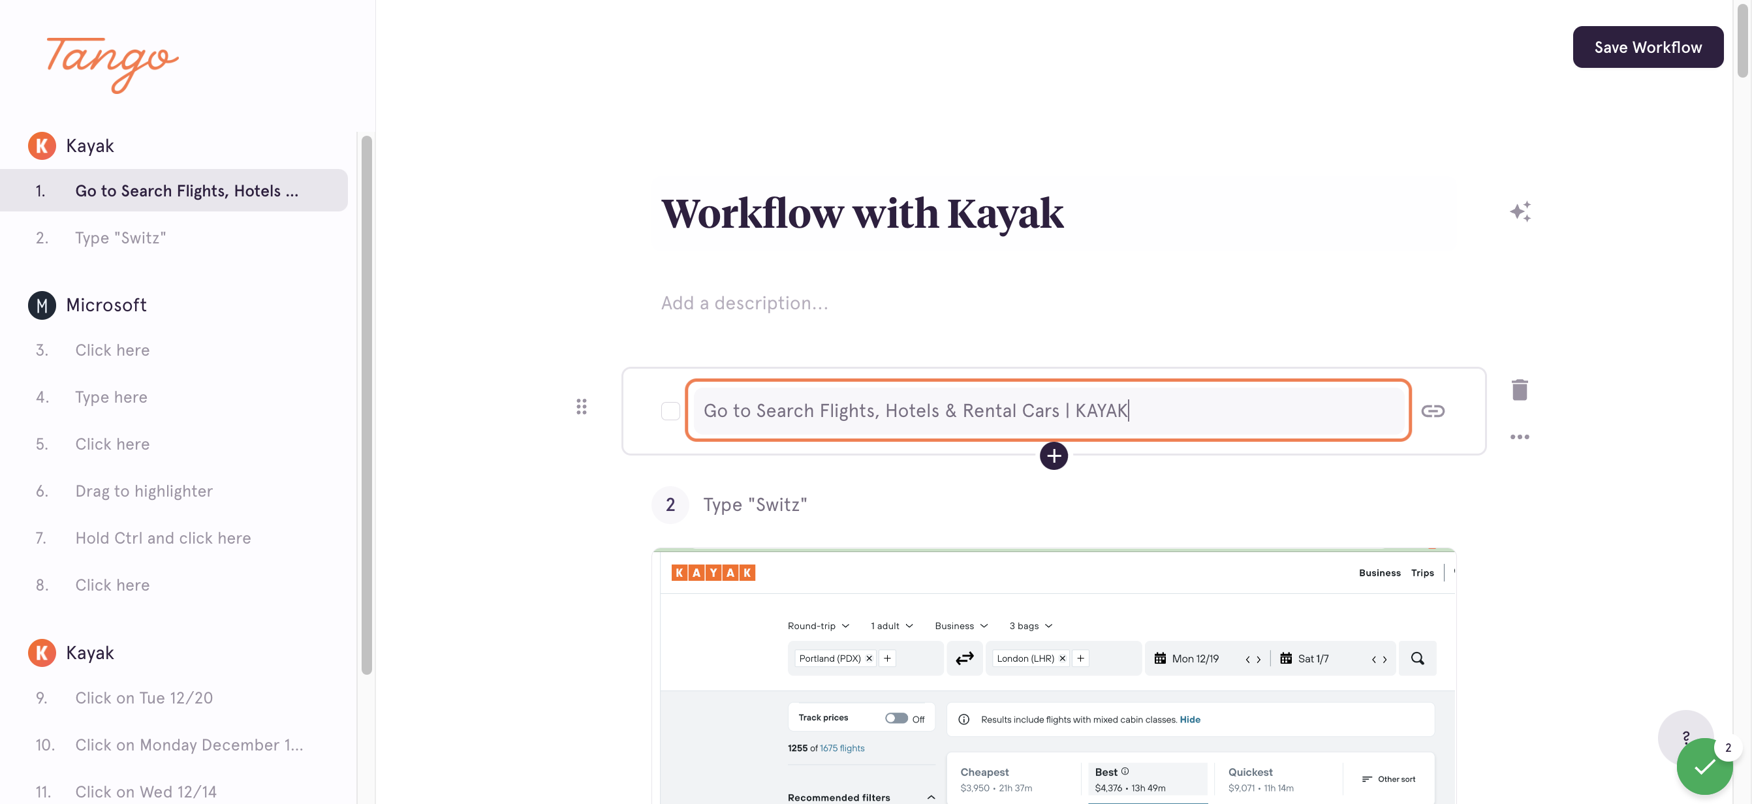Open the help question mark bubble

click(1685, 736)
